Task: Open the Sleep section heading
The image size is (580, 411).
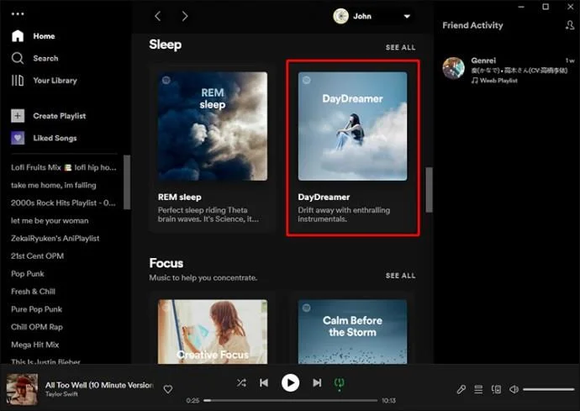Action: [x=166, y=45]
